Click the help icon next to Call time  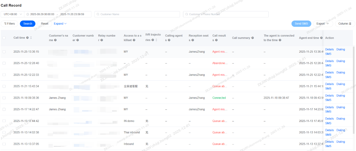[x=27, y=38]
